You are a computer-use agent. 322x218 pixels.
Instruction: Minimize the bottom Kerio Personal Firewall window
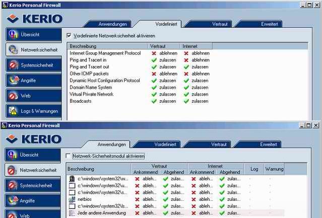(x=301, y=125)
